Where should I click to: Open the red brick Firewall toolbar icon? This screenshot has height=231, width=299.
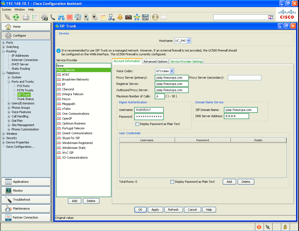click(70, 17)
